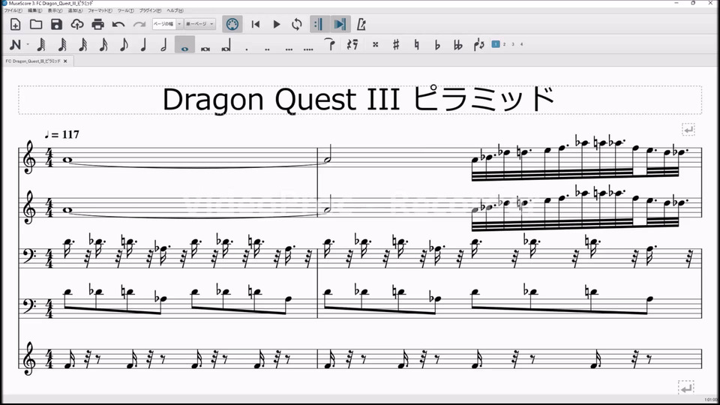Toggle note input mode N button
Image resolution: width=720 pixels, height=405 pixels.
15,44
